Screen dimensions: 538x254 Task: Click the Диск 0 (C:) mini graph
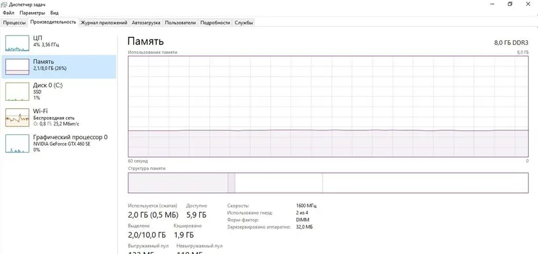pos(17,92)
